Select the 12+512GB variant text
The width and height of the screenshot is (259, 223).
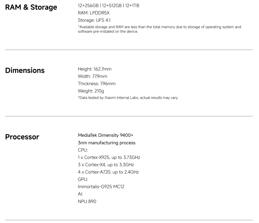pos(112,6)
